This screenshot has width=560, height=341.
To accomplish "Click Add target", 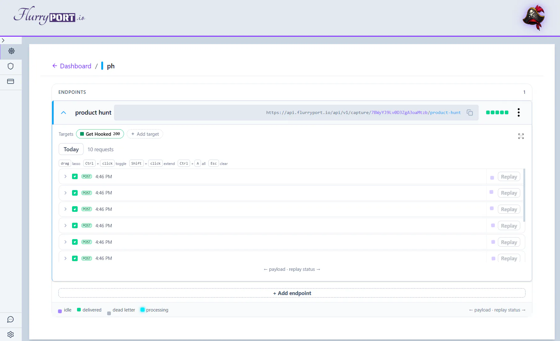I will pos(145,134).
